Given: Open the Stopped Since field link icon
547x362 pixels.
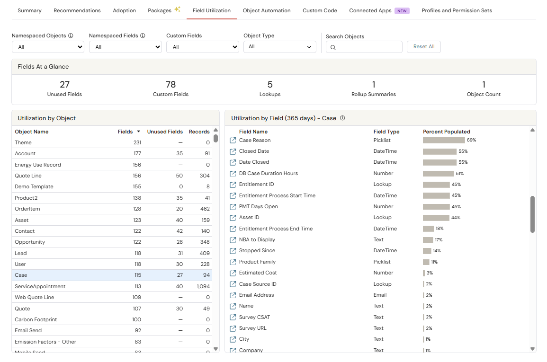Looking at the screenshot, I should pyautogui.click(x=233, y=251).
